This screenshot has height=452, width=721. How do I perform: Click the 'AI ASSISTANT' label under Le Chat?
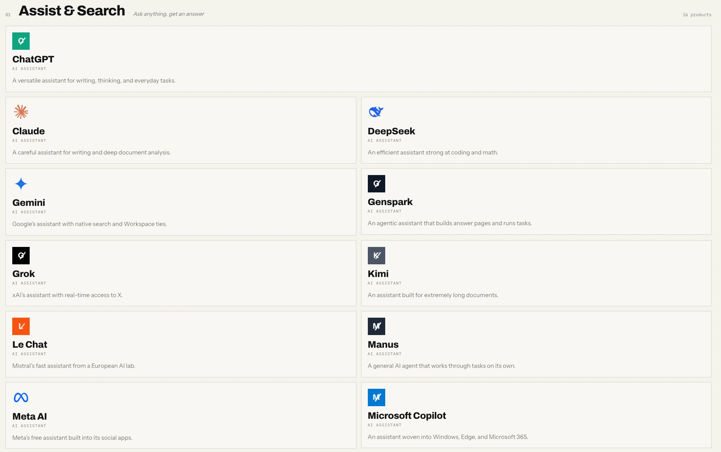click(29, 354)
